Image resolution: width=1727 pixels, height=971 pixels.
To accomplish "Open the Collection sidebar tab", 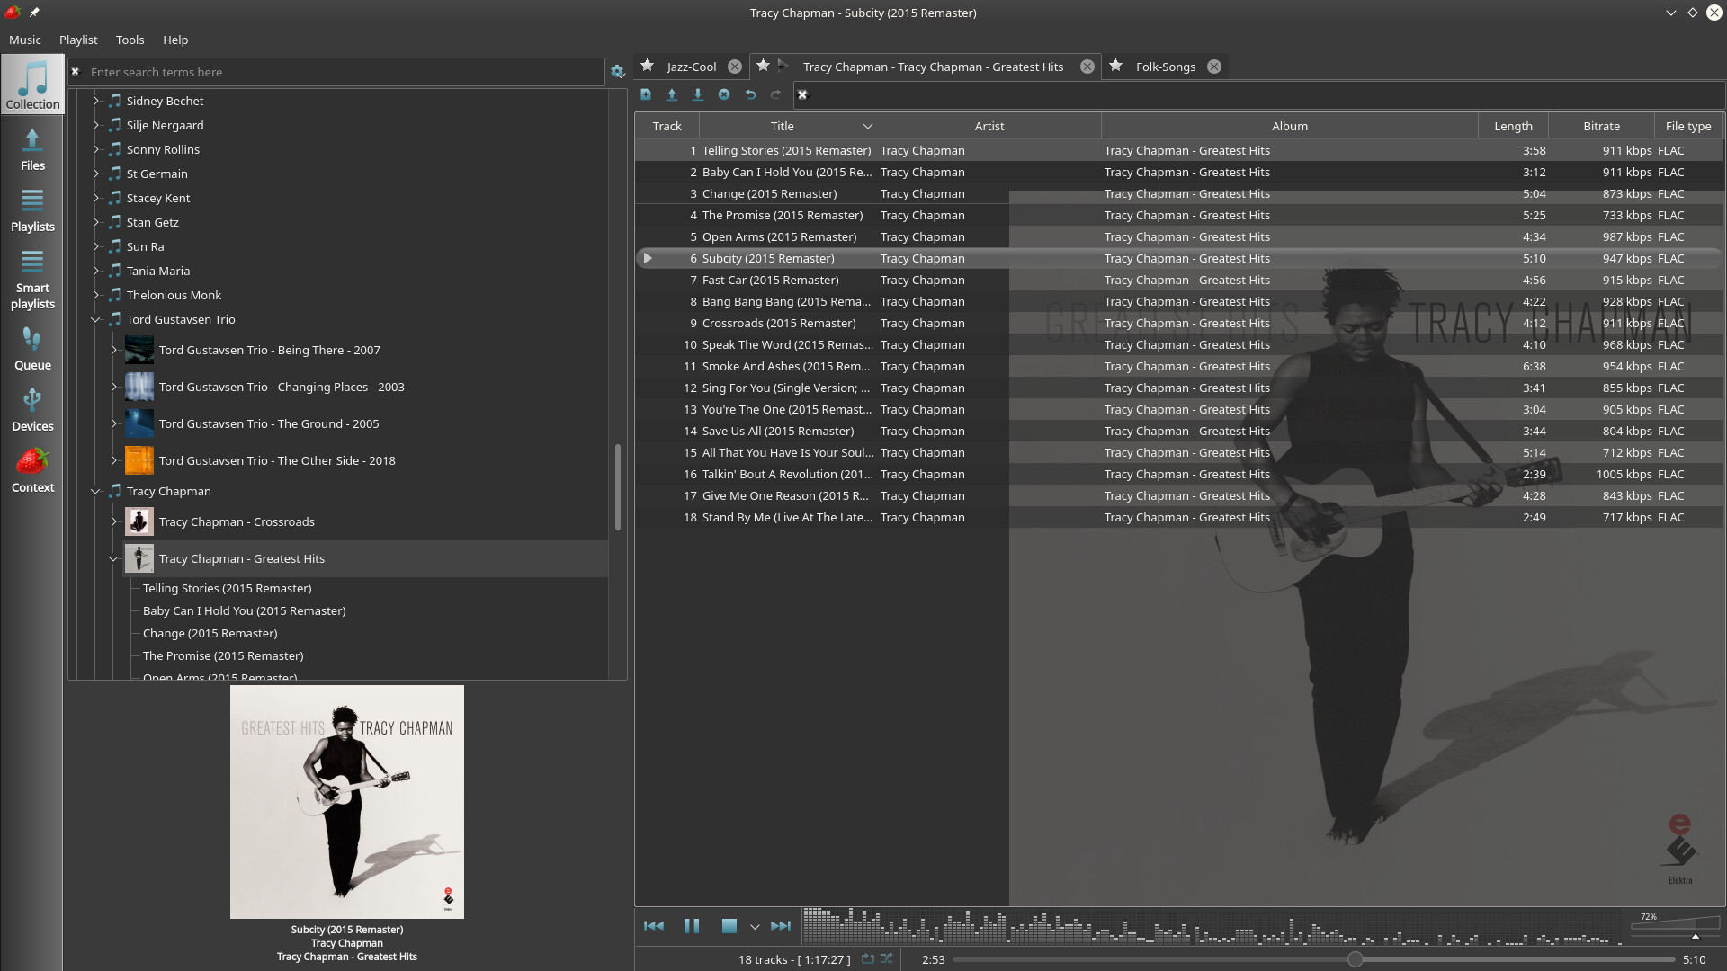I will [32, 85].
